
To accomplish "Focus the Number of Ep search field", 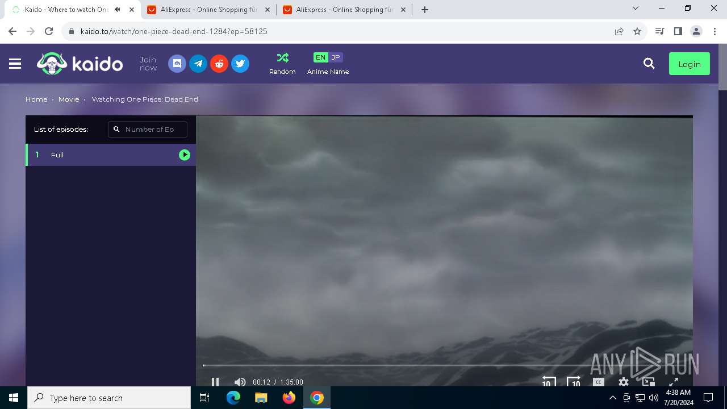I will 148,130.
